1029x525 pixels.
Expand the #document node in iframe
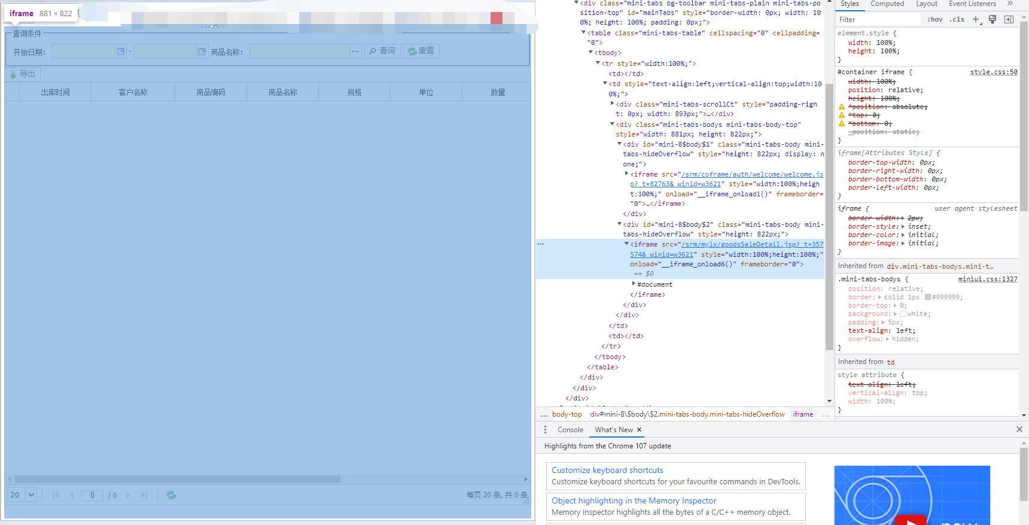[634, 284]
